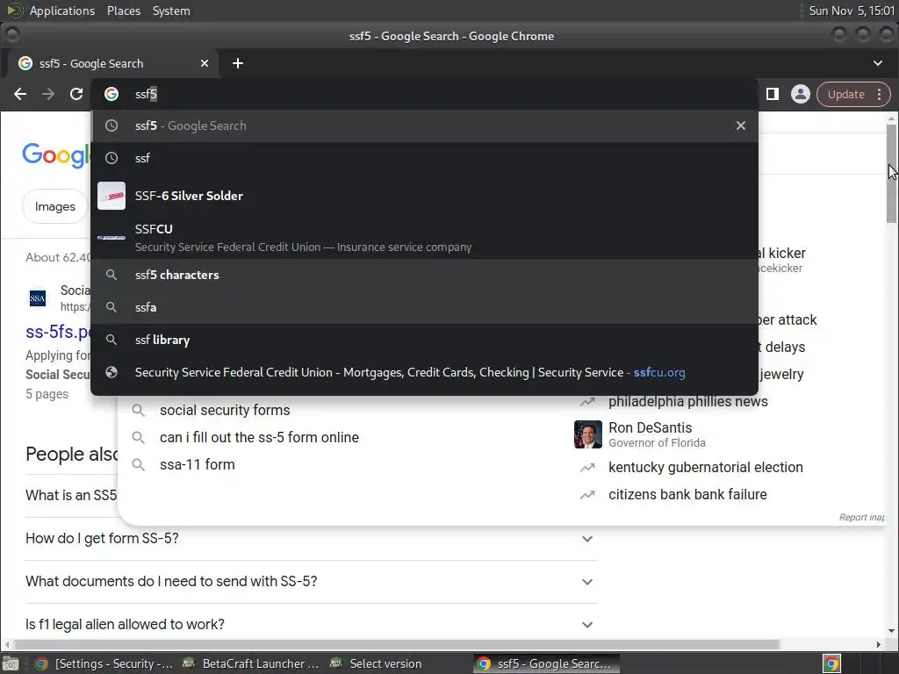Select 'can i fill out the ss-5 form online'
The width and height of the screenshot is (899, 674).
[259, 437]
